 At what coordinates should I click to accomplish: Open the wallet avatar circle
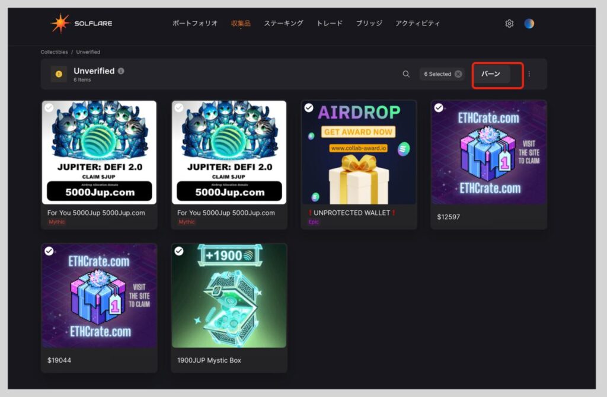tap(529, 24)
